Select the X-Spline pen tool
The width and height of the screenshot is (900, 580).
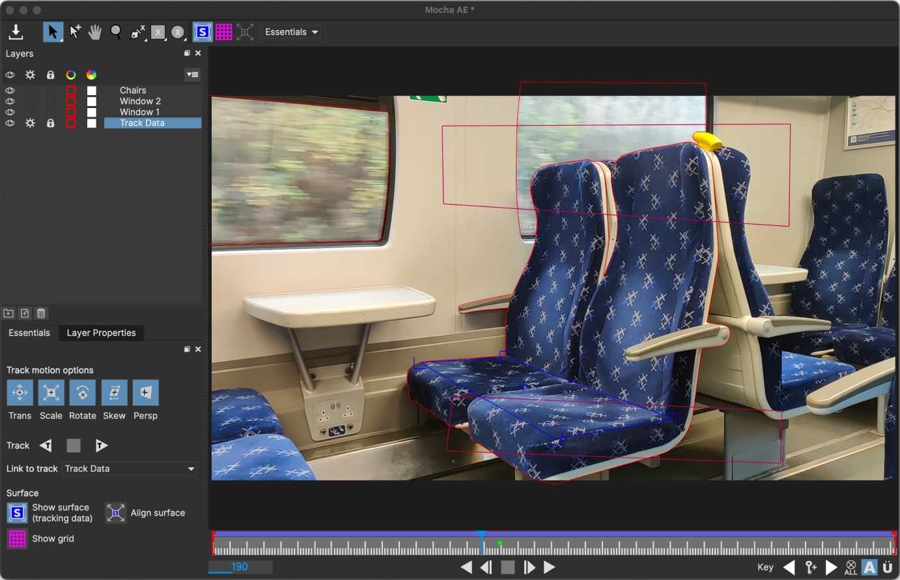(x=137, y=32)
